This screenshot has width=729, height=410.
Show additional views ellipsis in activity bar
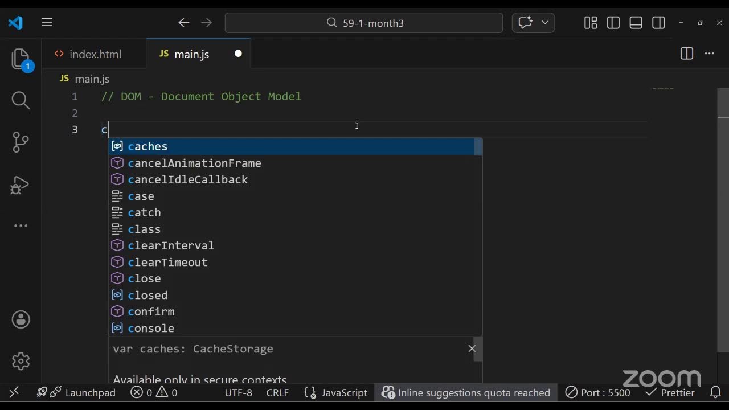pyautogui.click(x=21, y=225)
